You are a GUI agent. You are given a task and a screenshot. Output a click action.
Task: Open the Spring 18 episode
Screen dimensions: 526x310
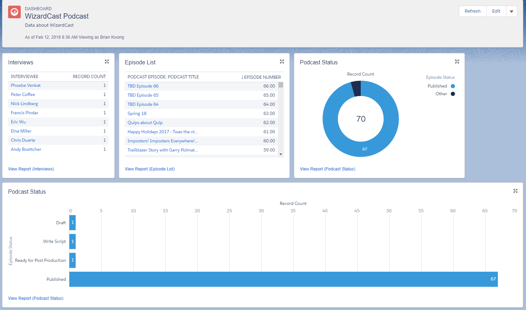137,114
